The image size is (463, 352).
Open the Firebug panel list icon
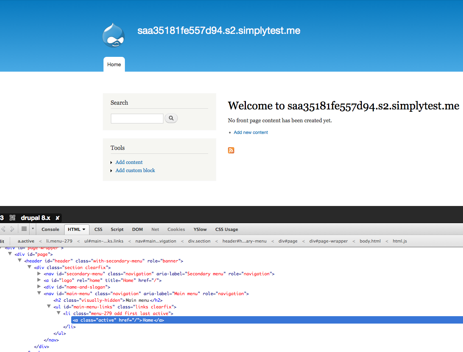tap(23, 229)
